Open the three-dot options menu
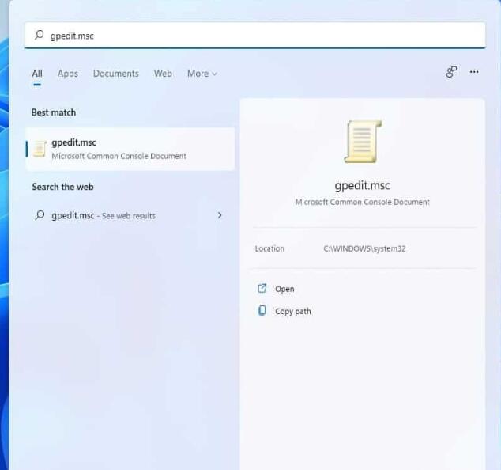501x470 pixels. 474,72
